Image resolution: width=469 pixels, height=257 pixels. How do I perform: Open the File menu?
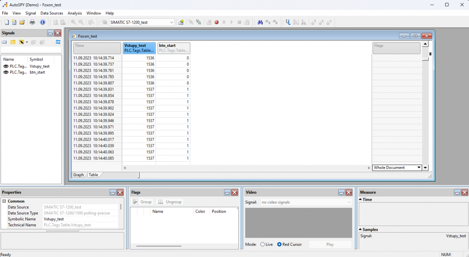point(5,13)
